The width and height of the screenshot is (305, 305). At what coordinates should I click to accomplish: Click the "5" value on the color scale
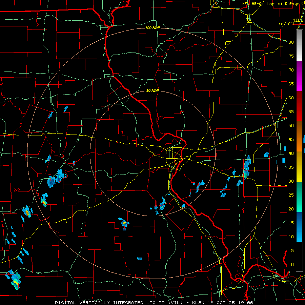tap(292, 251)
